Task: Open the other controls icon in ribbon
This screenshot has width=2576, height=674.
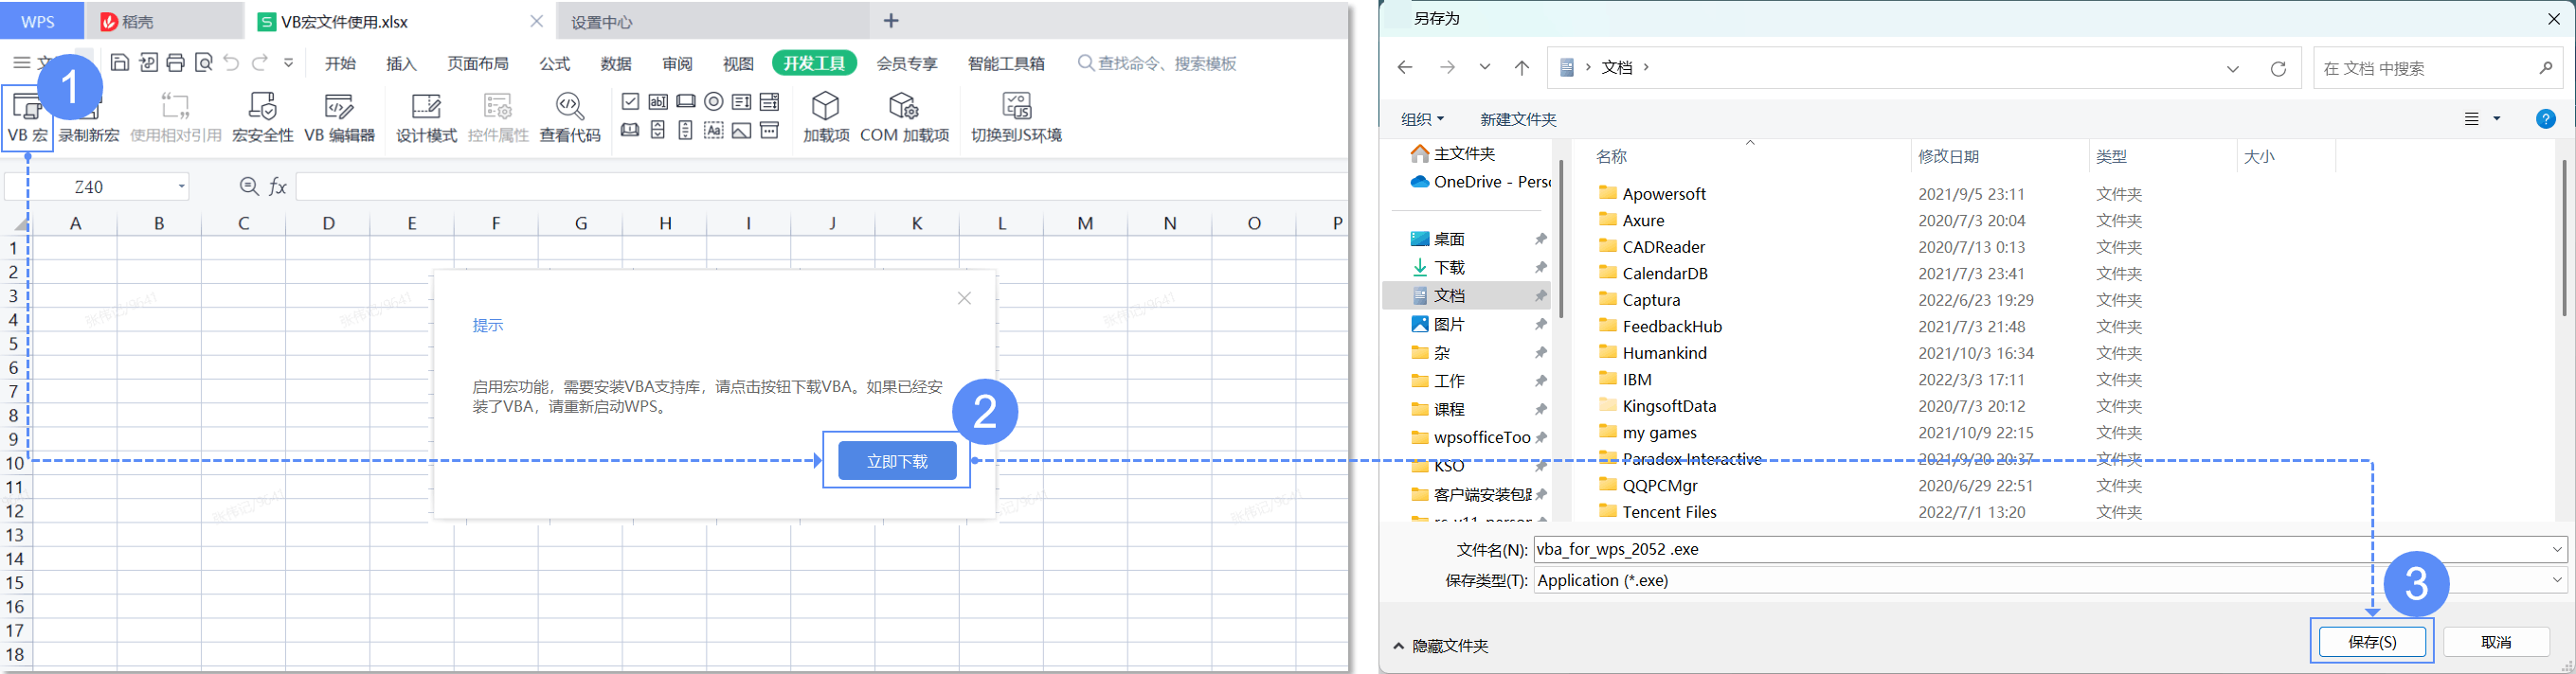Action: (770, 131)
